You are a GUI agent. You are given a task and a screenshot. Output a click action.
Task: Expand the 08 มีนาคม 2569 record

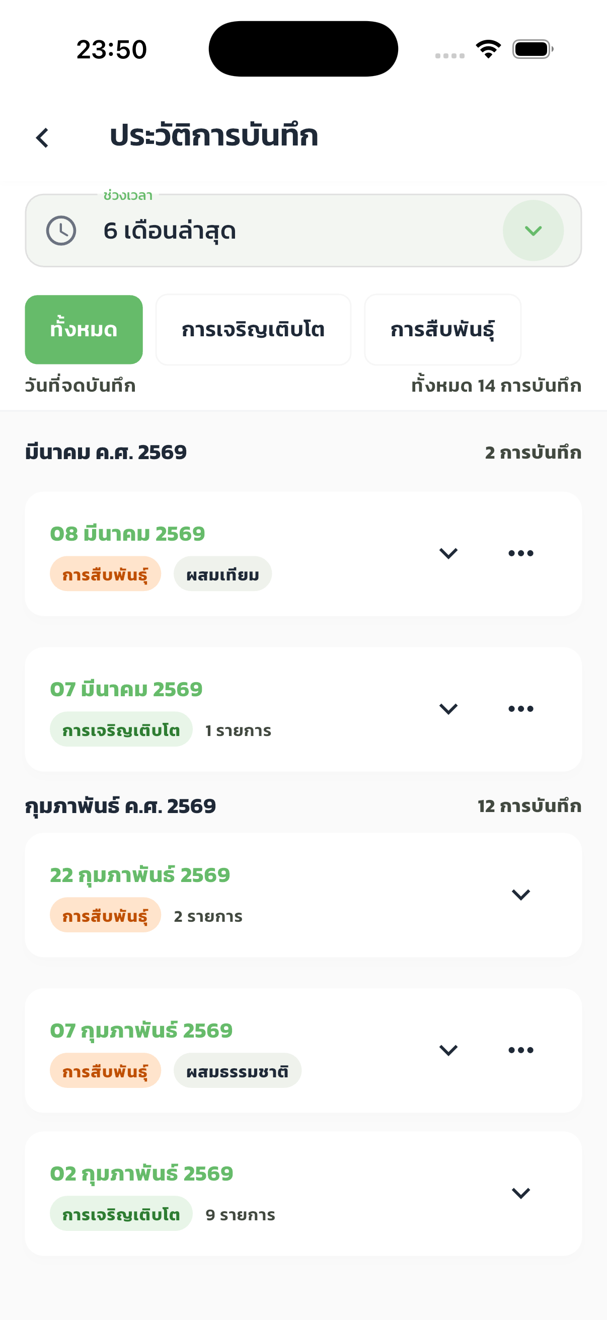pos(448,553)
